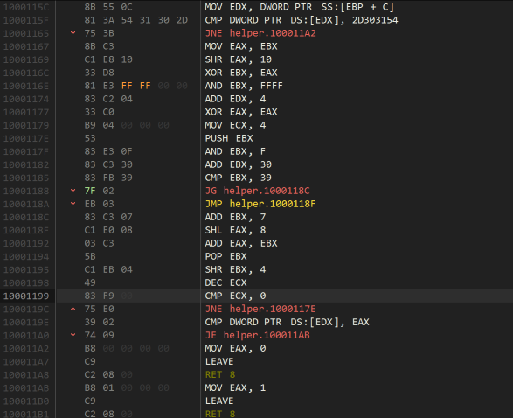Click the jump arrow beside 74 09 bytes
The width and height of the screenshot is (513, 418).
[x=73, y=335]
